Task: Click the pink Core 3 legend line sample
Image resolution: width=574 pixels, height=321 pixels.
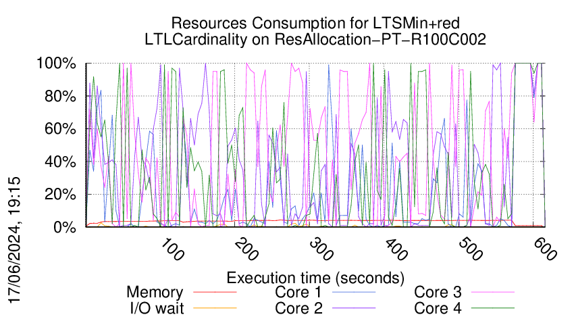Action: click(x=493, y=292)
